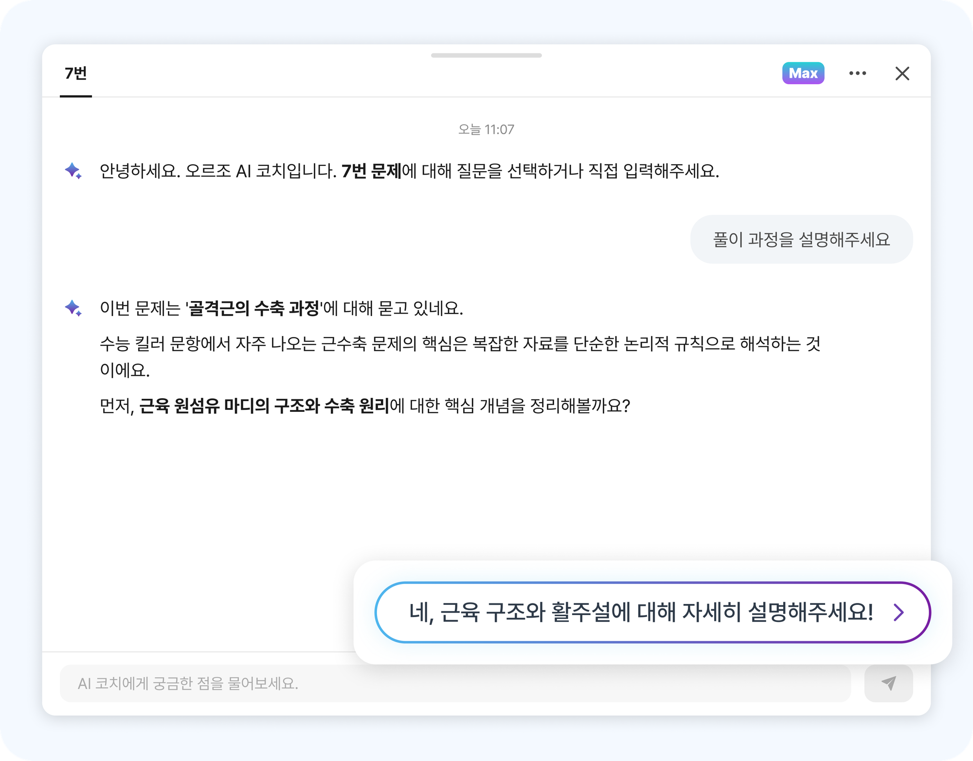Viewport: 973px width, 761px height.
Task: Choose suggestion 네, 근육 구조와 활주설에 대해 자세히 설명해주세요
Action: [640, 612]
